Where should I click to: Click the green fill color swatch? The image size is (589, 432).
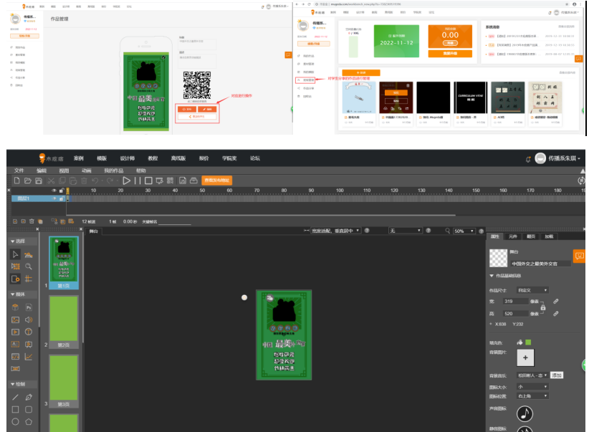pos(528,342)
